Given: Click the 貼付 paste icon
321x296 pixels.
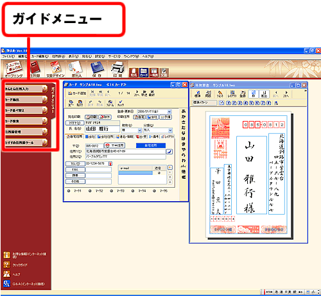Looking at the screenshot, I should click(x=80, y=103).
